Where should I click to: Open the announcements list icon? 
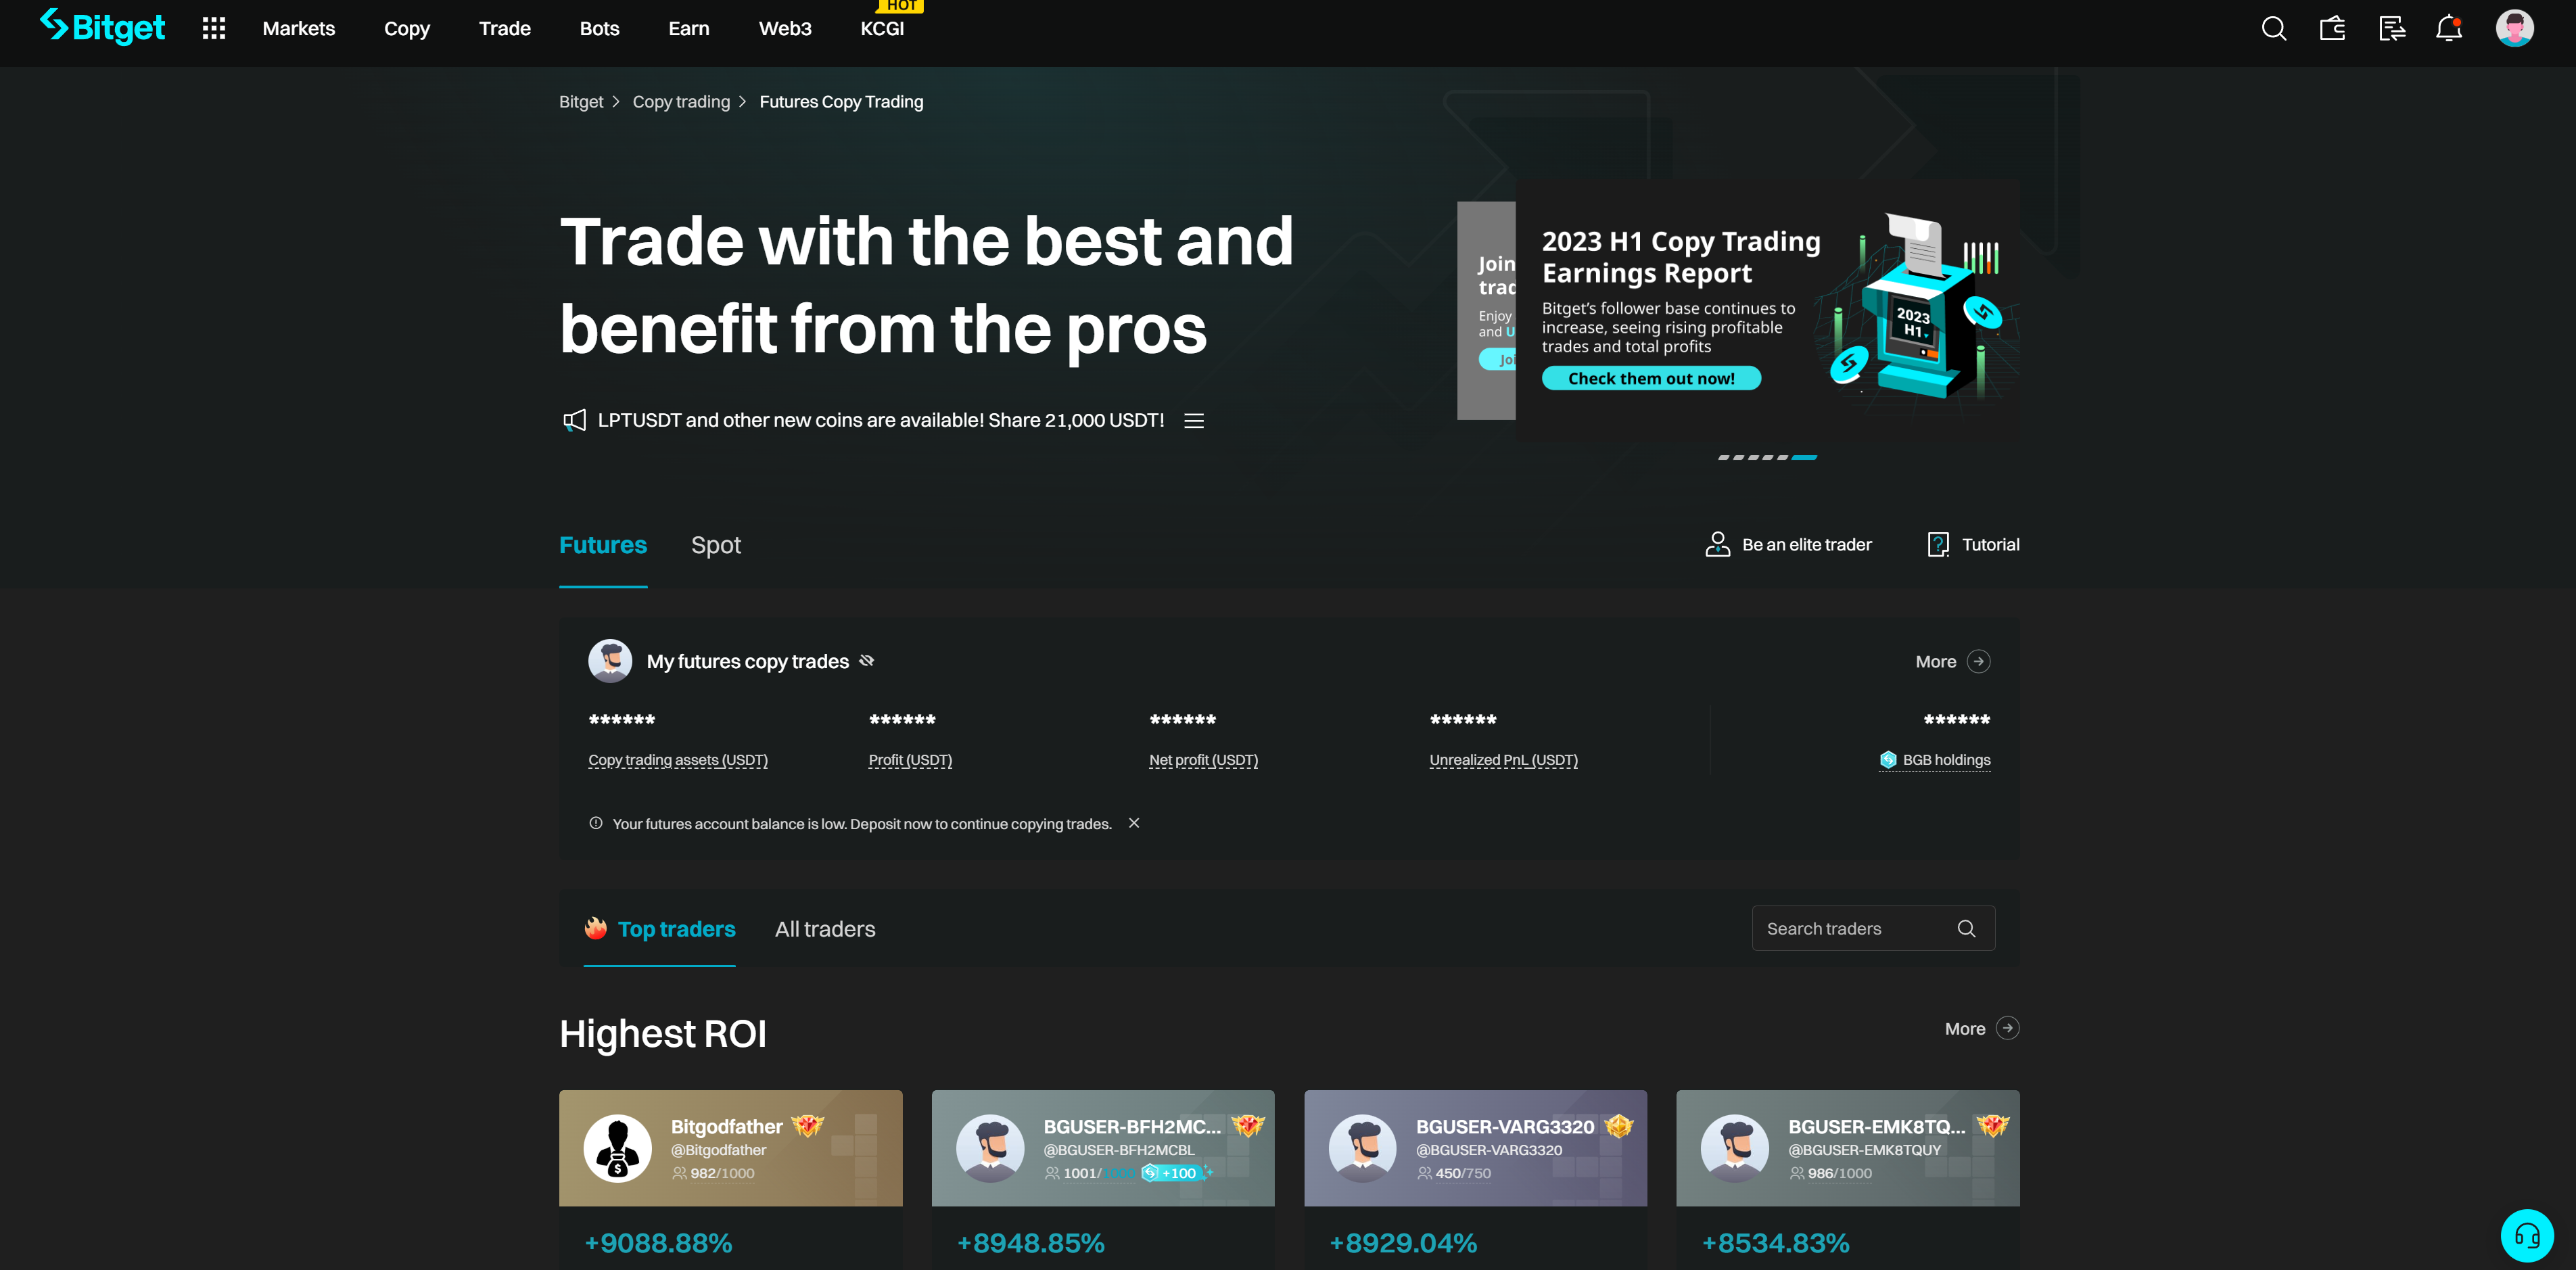(x=1194, y=421)
